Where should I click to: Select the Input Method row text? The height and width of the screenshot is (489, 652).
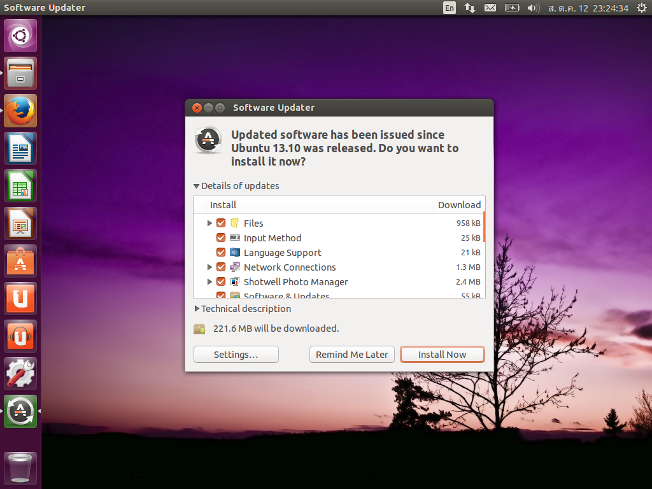coord(273,238)
